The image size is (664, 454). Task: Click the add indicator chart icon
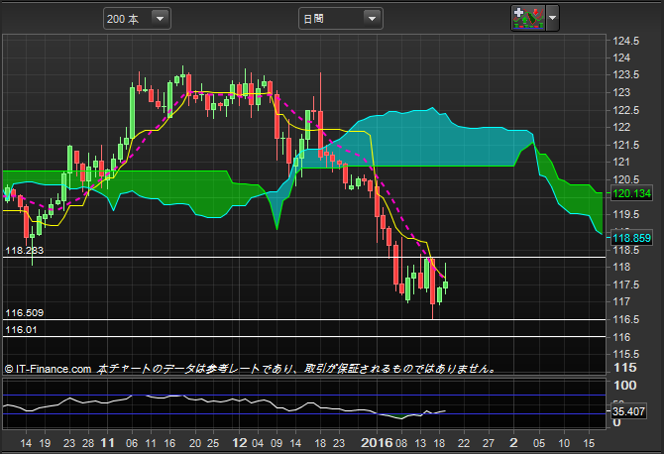coord(528,18)
